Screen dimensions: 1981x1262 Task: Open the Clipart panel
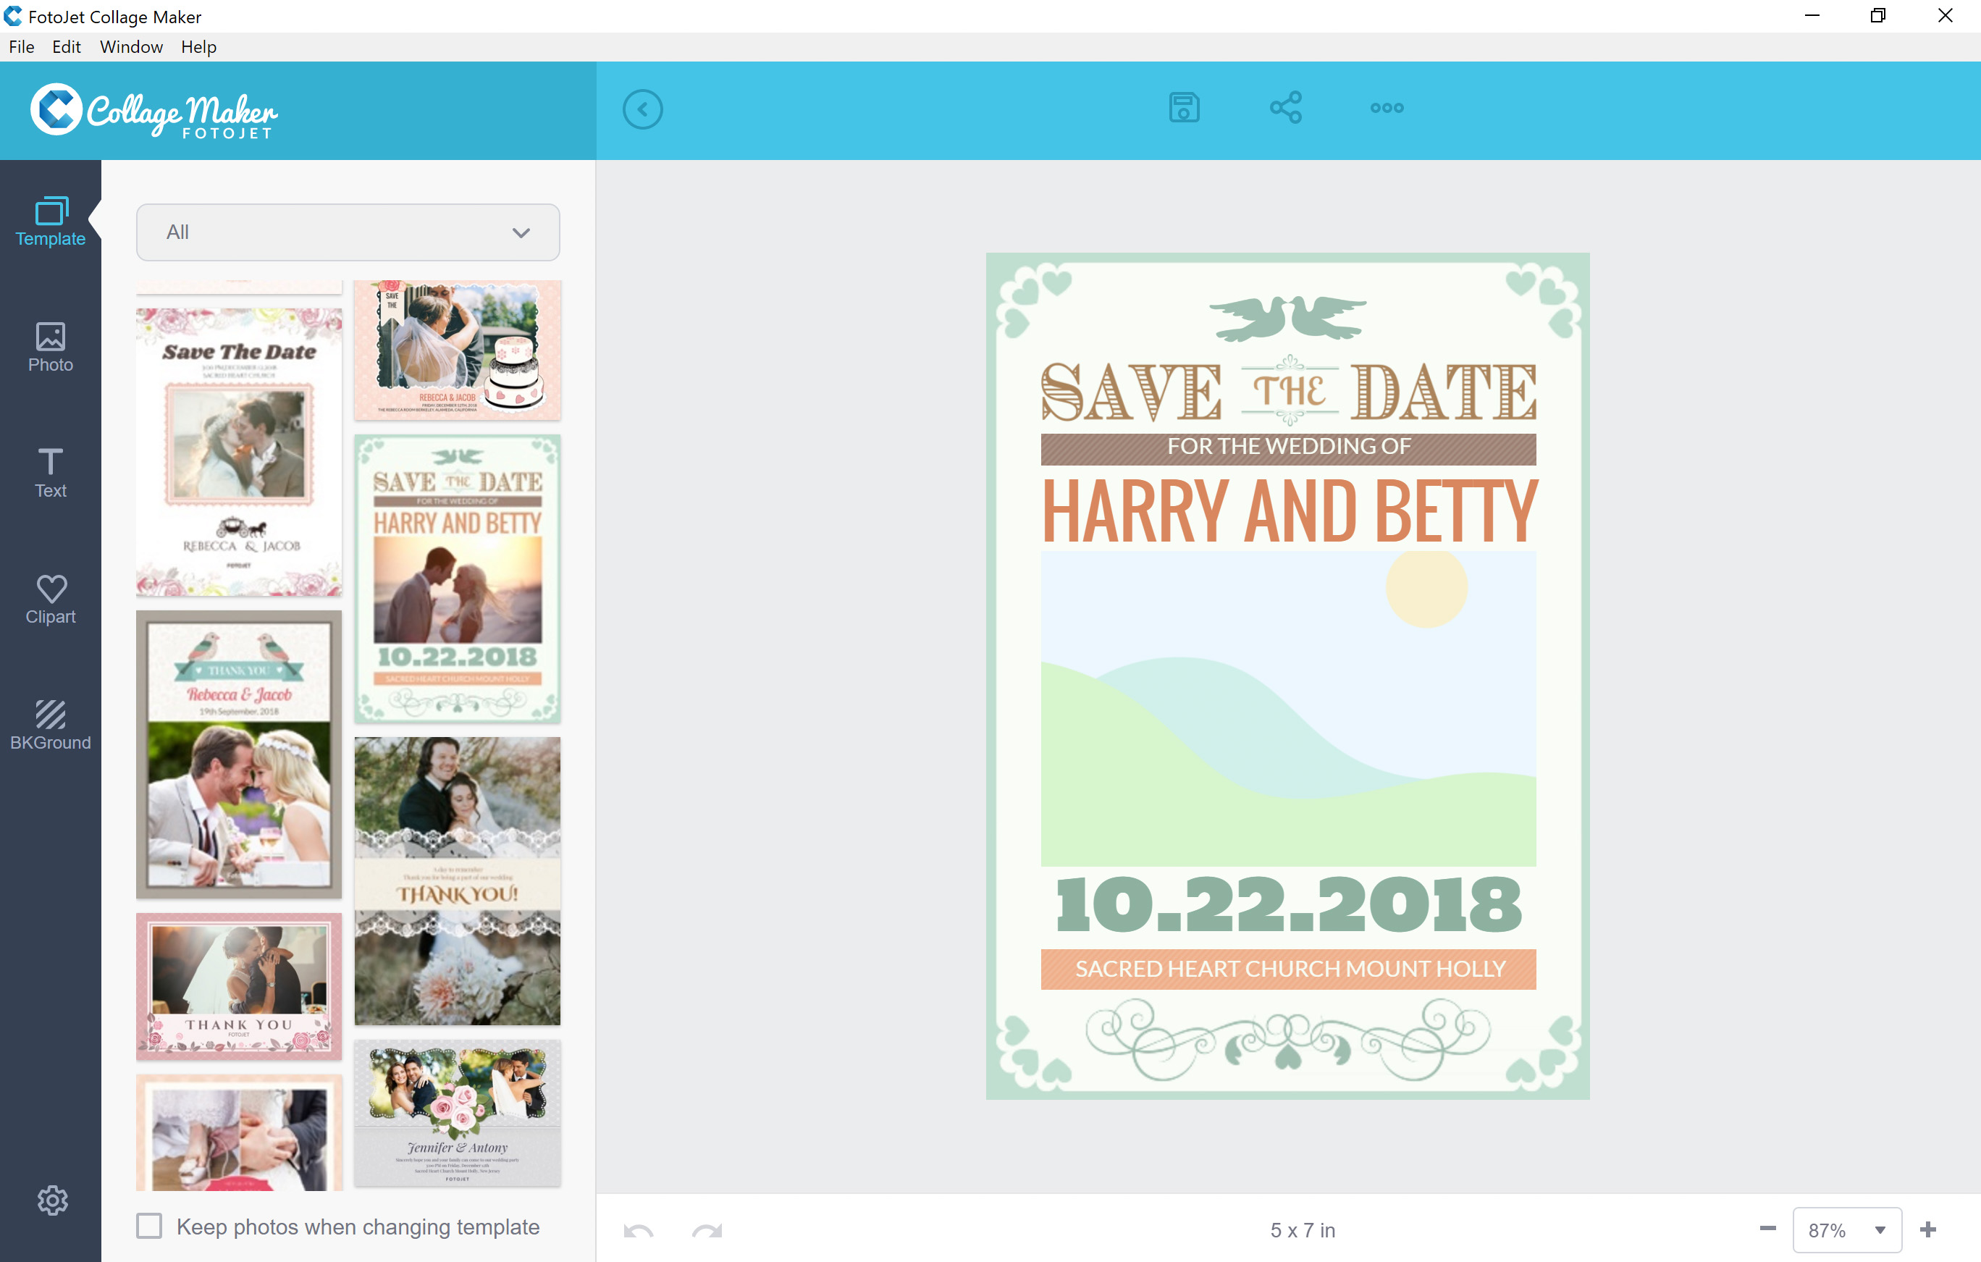click(x=50, y=598)
